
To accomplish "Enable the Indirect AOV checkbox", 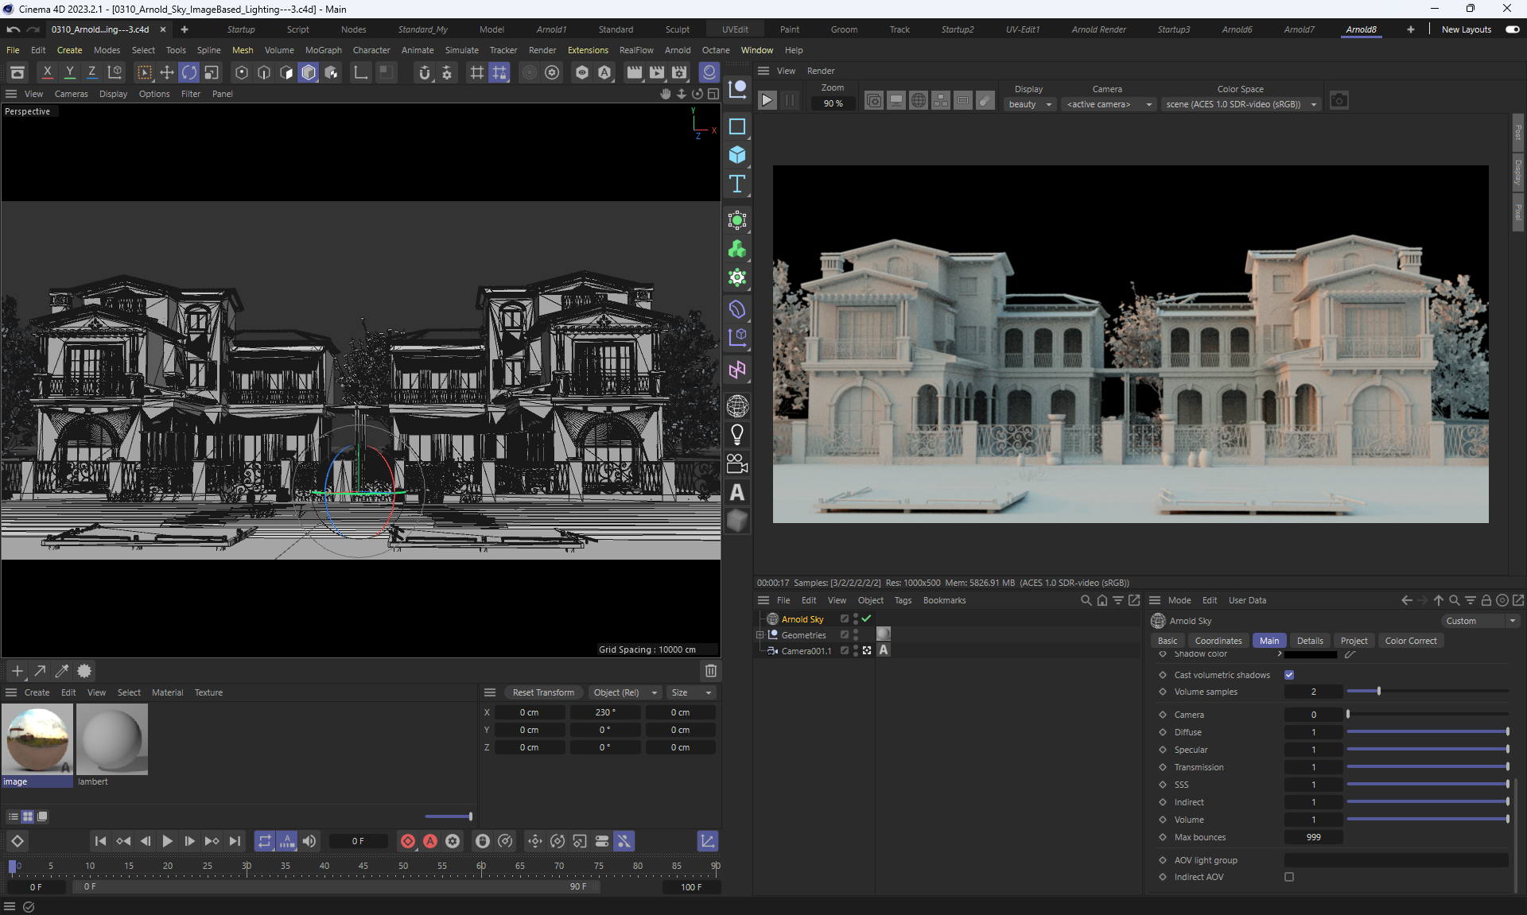I will click(x=1289, y=877).
